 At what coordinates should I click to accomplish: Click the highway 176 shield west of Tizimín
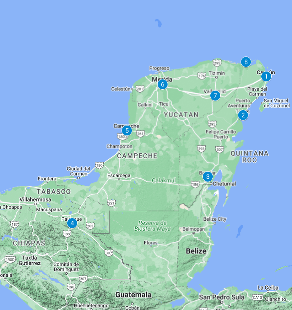tap(202, 76)
